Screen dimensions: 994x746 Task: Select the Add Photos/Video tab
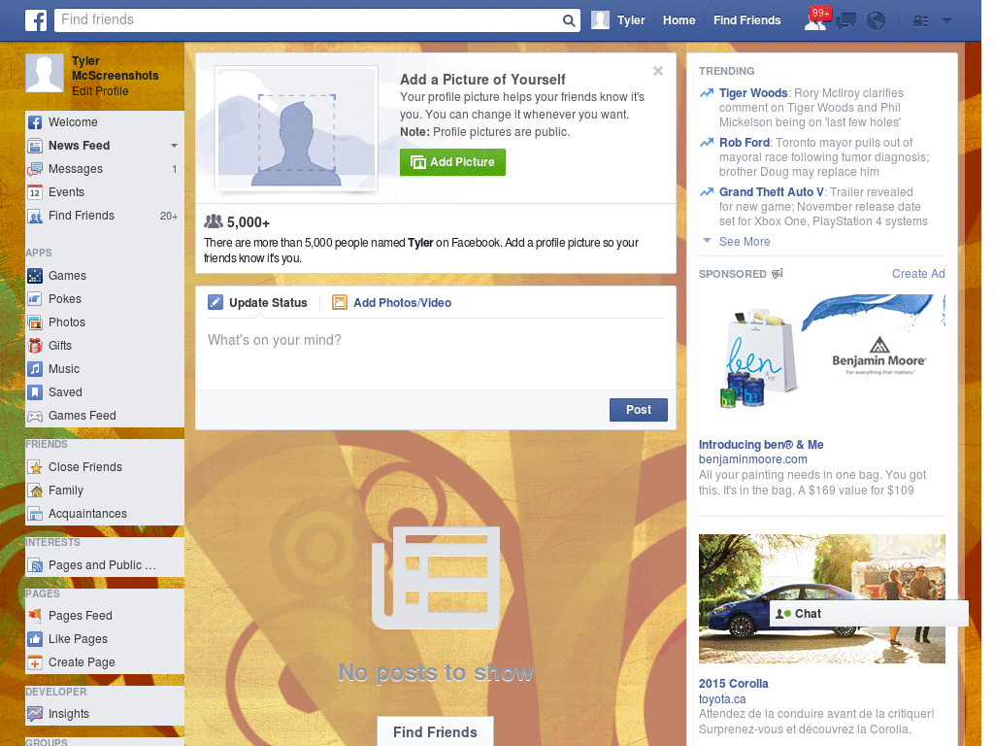pyautogui.click(x=392, y=303)
